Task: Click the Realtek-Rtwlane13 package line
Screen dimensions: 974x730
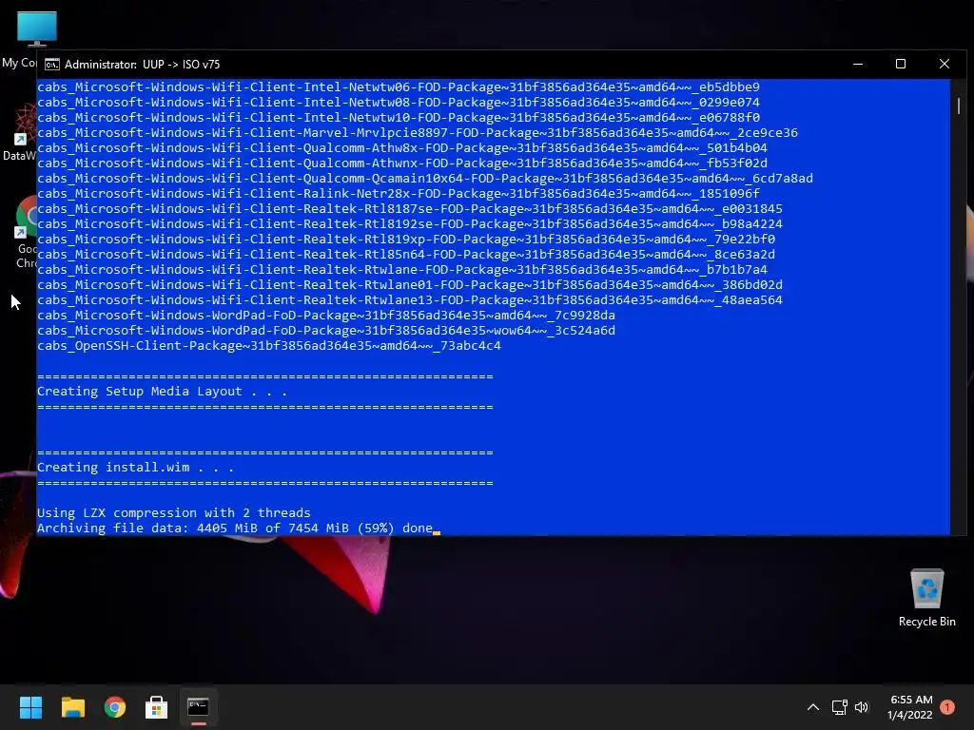Action: pos(410,300)
